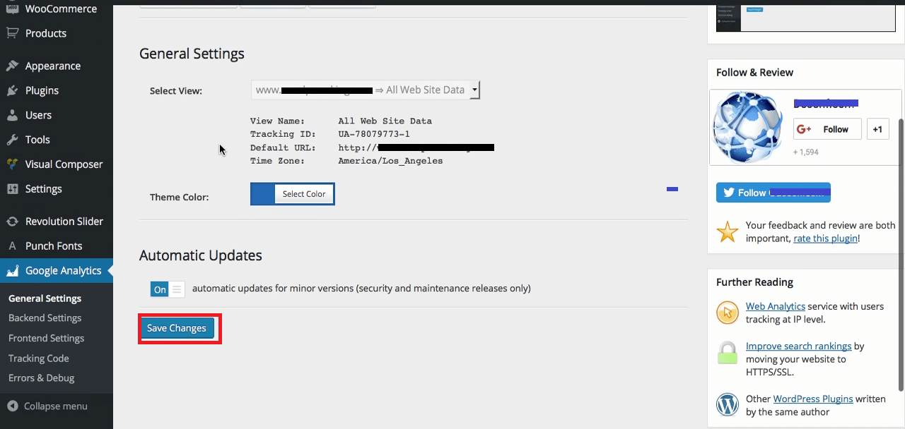Click the Punch Fonts letter icon
The image size is (905, 429).
12,246
